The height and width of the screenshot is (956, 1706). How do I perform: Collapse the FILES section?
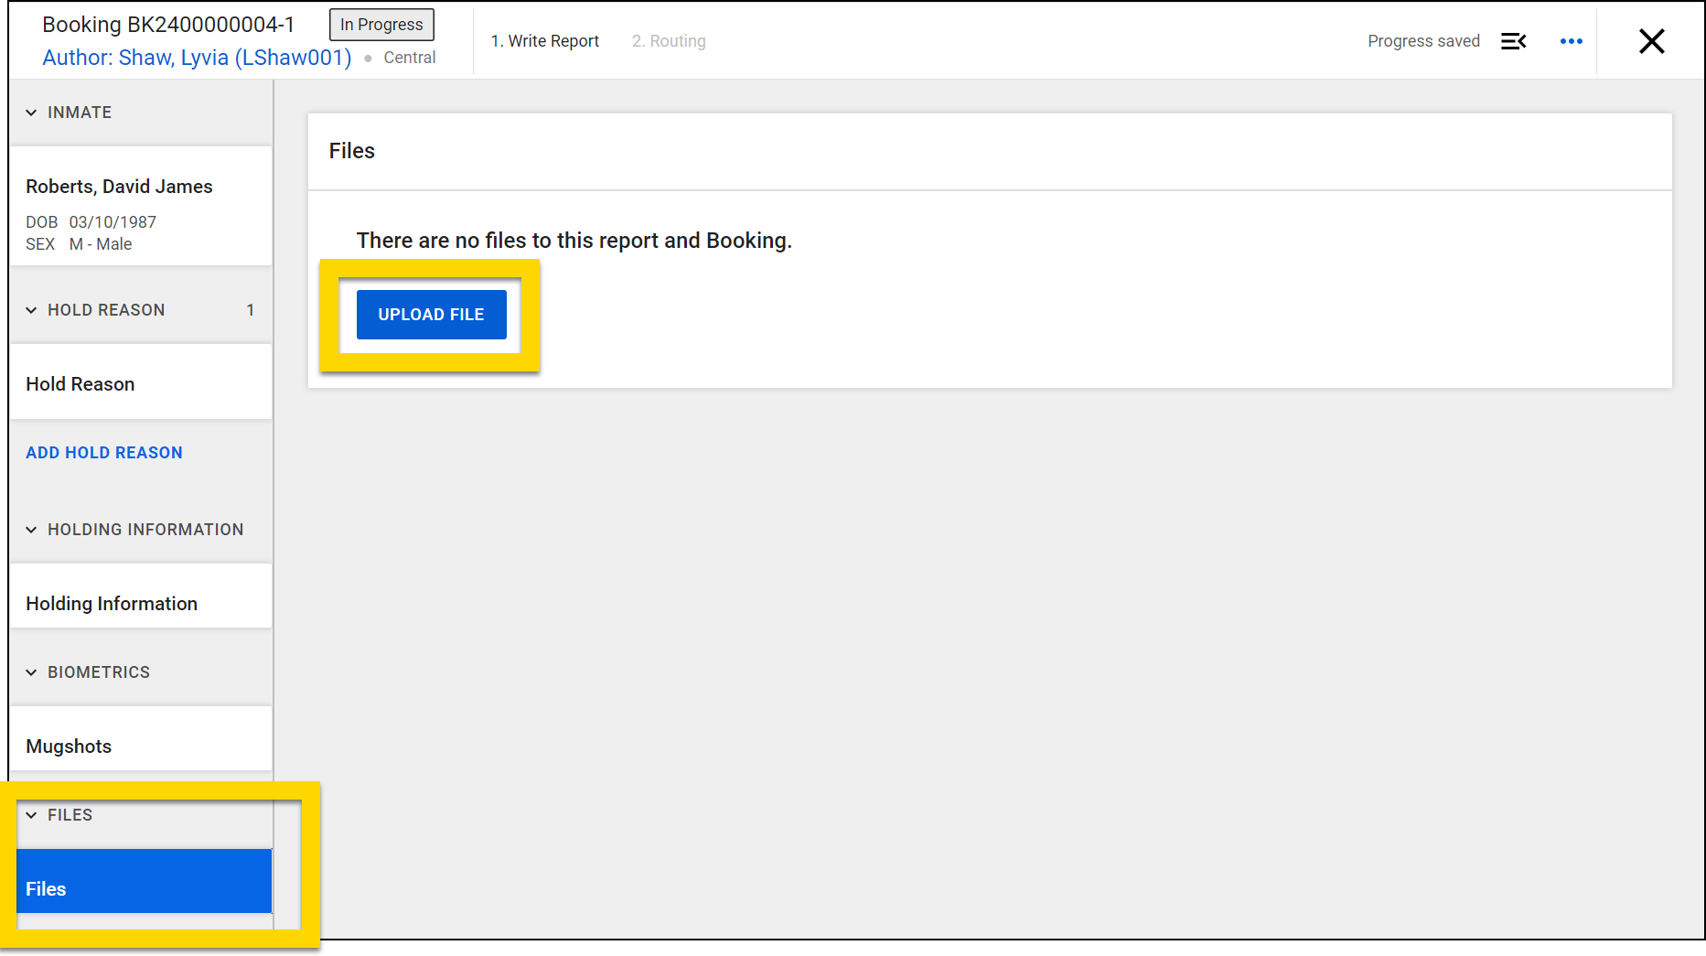pyautogui.click(x=32, y=814)
